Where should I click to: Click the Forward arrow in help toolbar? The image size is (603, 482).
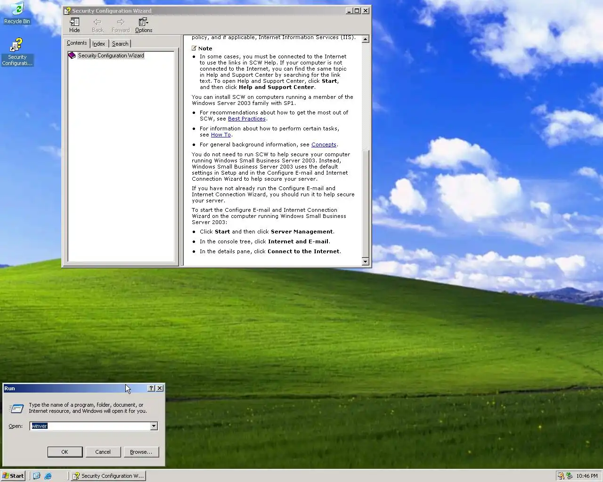coord(121,25)
